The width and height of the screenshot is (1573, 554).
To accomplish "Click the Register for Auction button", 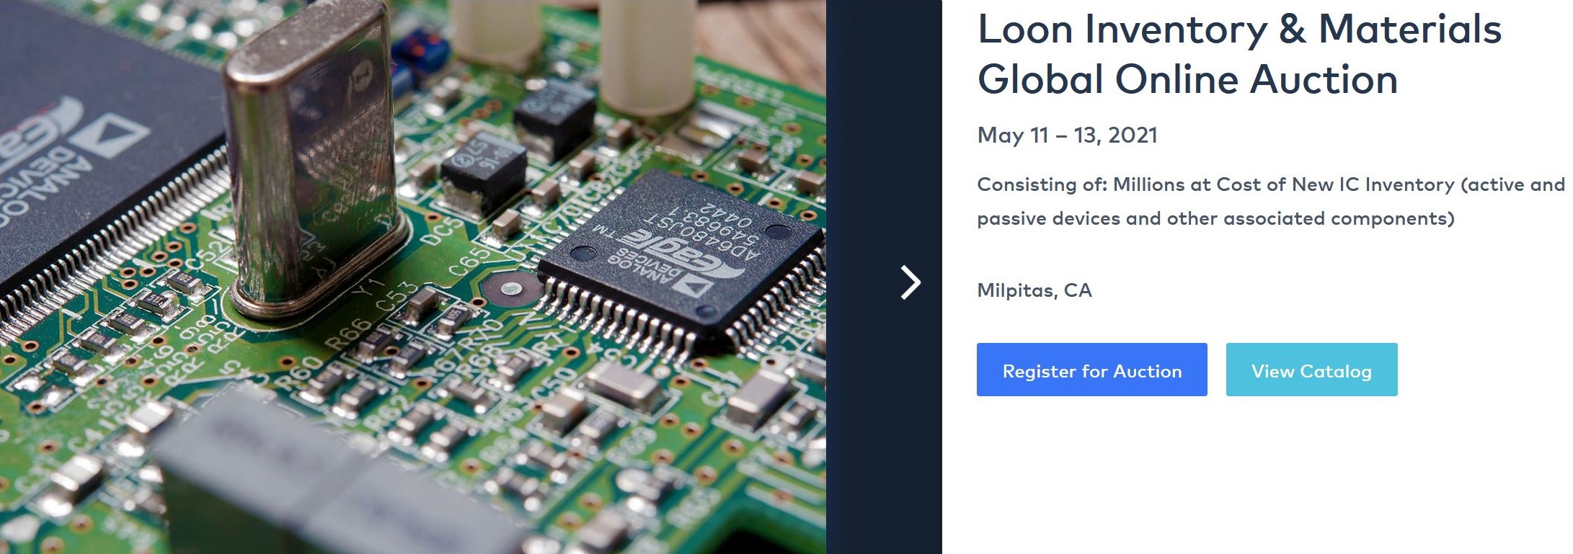I will [x=1091, y=370].
